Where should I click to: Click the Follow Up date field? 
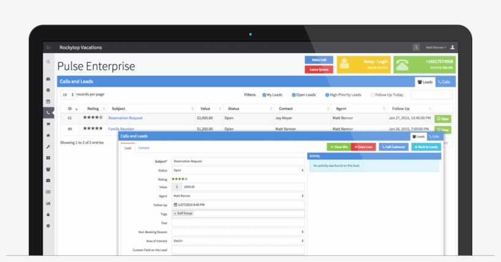point(238,205)
